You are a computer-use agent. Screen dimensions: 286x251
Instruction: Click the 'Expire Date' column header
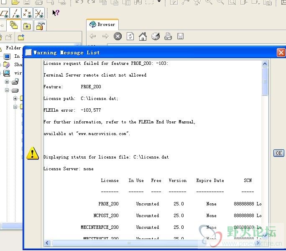click(210, 181)
